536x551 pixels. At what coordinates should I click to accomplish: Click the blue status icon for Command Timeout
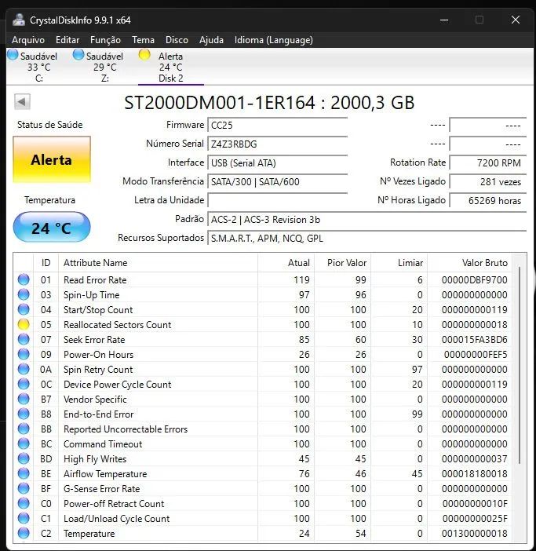point(24,443)
